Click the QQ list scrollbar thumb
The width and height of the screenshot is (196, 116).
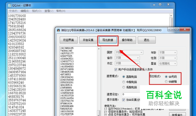pos(99,113)
